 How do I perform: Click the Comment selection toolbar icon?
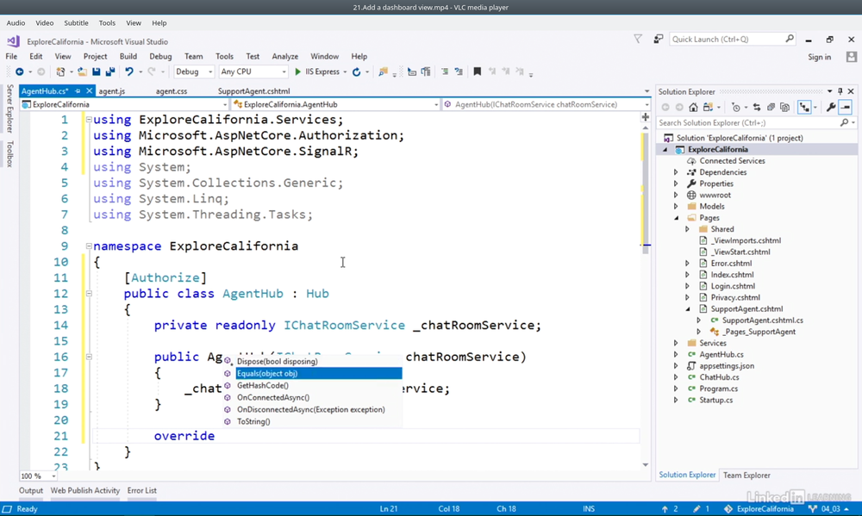click(x=445, y=72)
